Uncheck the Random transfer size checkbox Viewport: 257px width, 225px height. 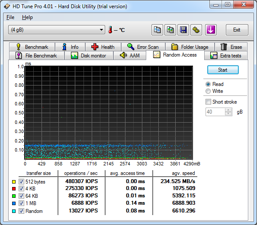point(21,211)
